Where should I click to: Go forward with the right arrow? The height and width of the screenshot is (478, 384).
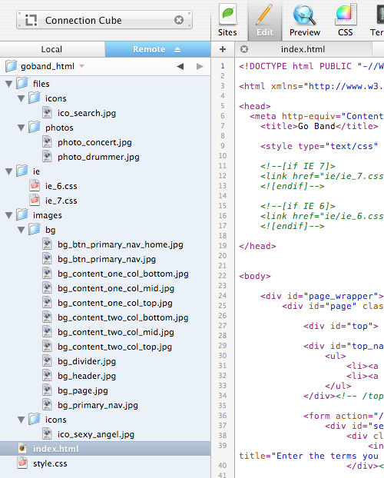click(x=200, y=66)
